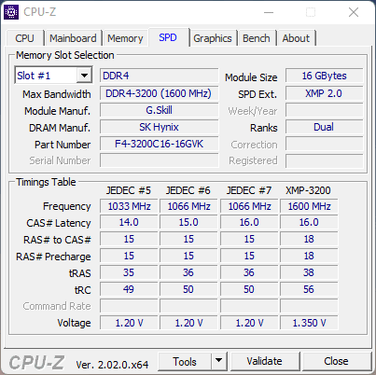Click the Dual ranks value
The height and width of the screenshot is (375, 376).
pos(325,127)
